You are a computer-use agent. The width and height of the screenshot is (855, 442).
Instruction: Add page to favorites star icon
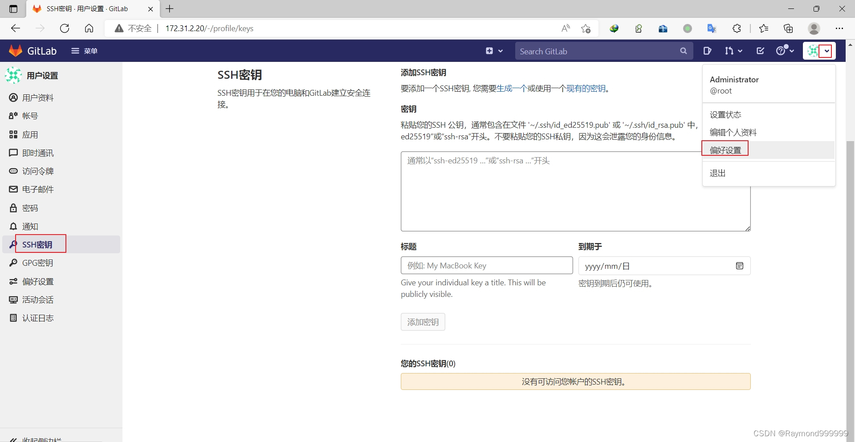pyautogui.click(x=586, y=28)
